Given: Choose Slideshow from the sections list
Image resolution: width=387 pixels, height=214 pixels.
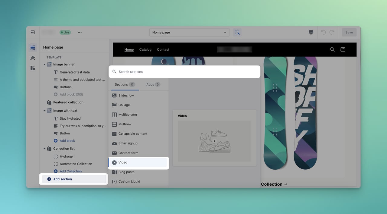Looking at the screenshot, I should tap(126, 96).
